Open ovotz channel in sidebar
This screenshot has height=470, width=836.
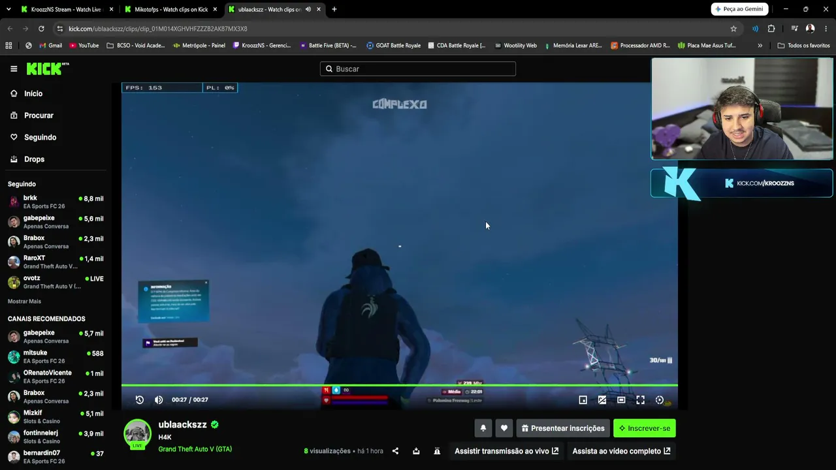point(55,282)
